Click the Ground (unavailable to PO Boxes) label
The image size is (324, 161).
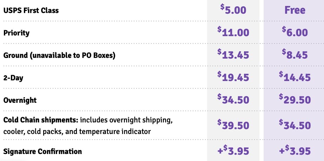[x=59, y=55]
